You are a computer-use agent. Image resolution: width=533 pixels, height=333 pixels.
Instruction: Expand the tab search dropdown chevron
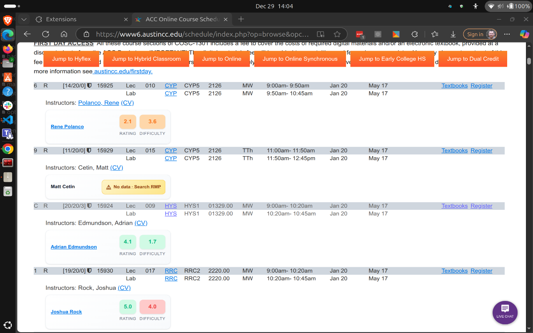click(24, 19)
